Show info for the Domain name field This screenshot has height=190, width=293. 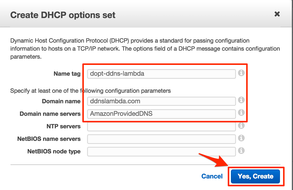(241, 100)
